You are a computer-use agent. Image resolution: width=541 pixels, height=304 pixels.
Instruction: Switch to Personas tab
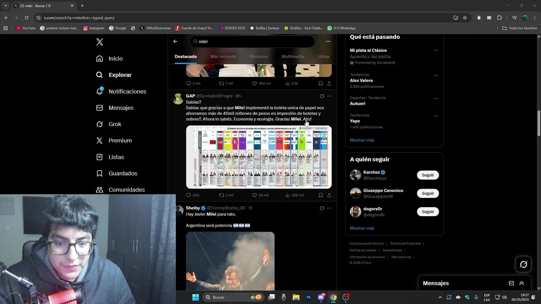pos(259,57)
